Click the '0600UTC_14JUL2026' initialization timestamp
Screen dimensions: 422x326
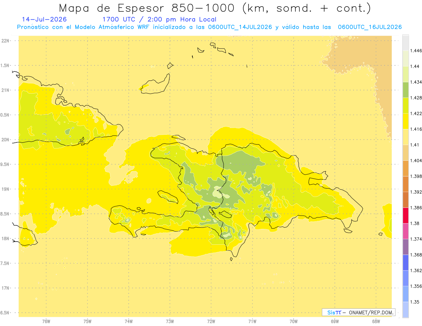240,27
